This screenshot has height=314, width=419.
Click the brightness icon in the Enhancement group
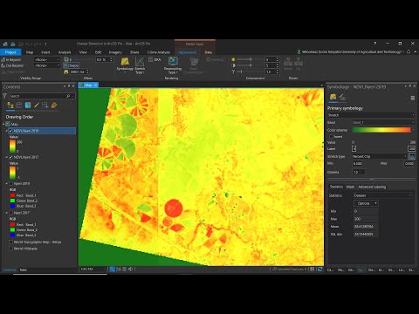(x=233, y=59)
